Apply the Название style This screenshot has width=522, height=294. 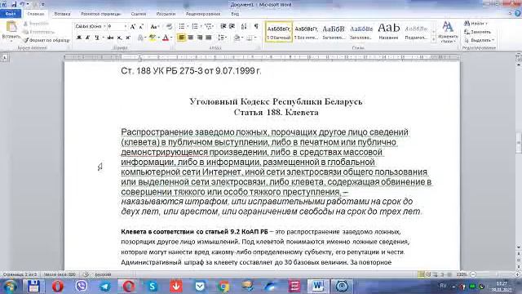pos(388,32)
